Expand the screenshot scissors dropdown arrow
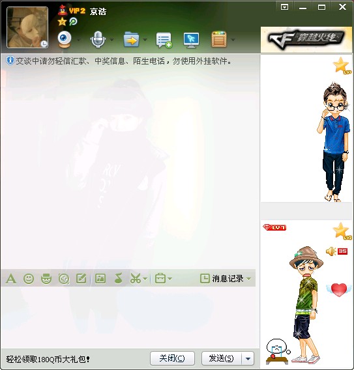Viewport: 354px width, 370px height. click(x=145, y=279)
